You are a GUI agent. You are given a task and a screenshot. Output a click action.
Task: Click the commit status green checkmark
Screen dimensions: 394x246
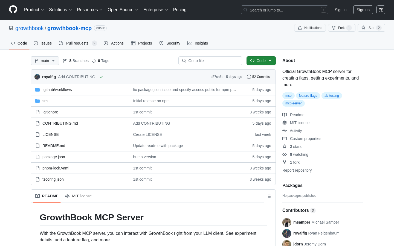[x=101, y=77]
